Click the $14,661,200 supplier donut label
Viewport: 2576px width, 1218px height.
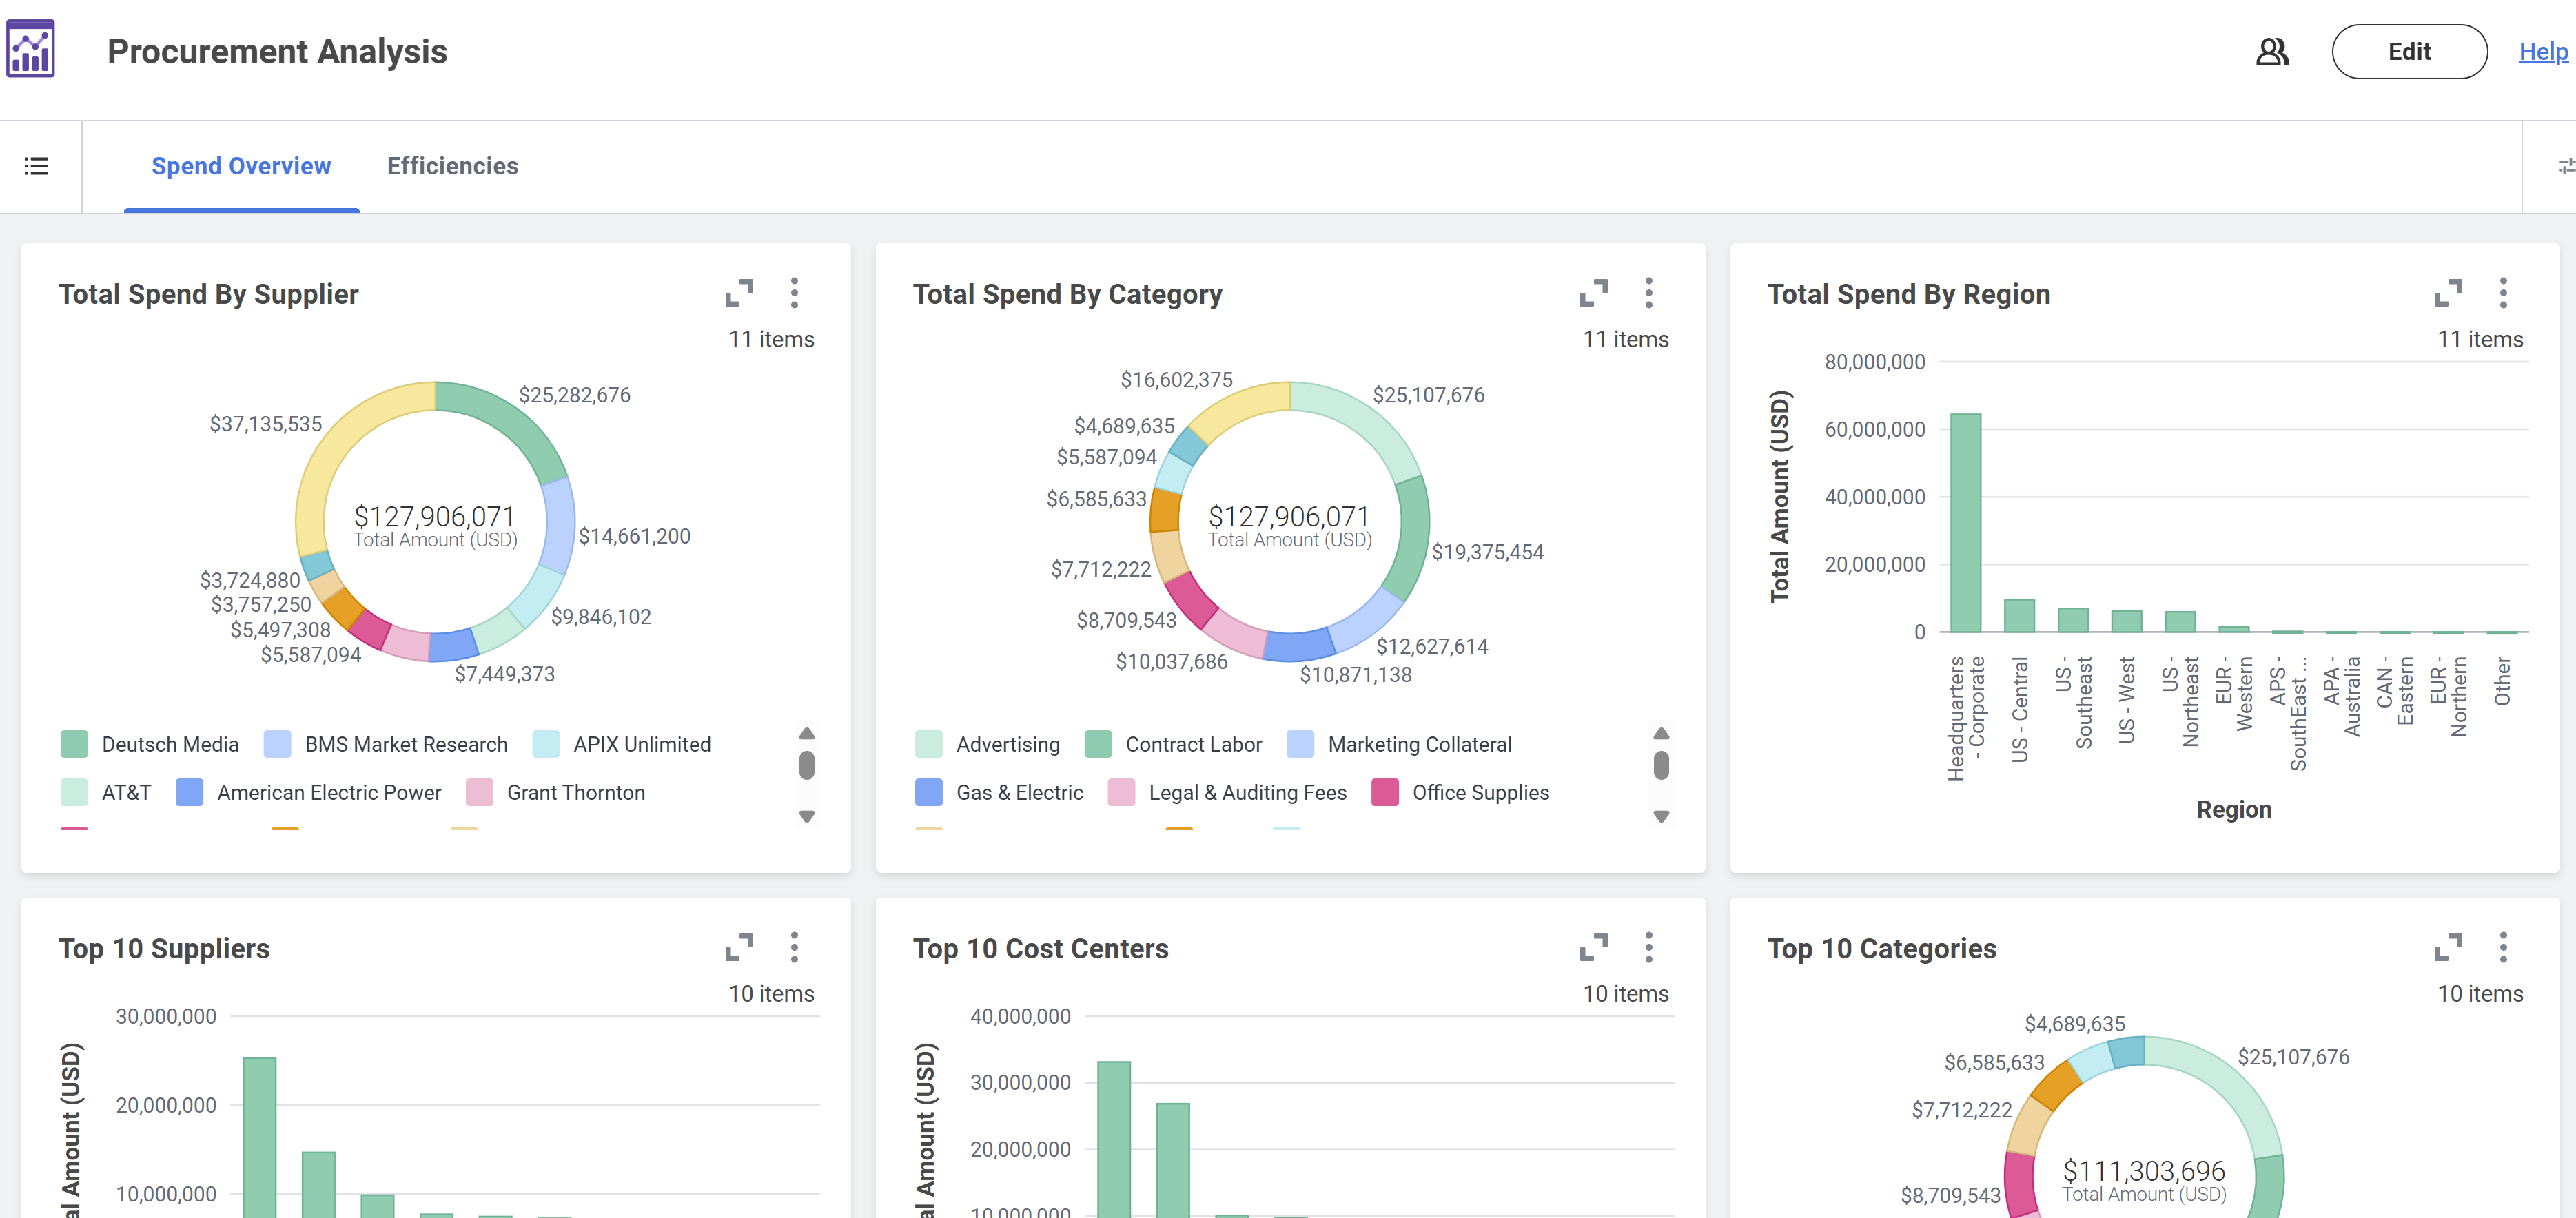tap(634, 536)
